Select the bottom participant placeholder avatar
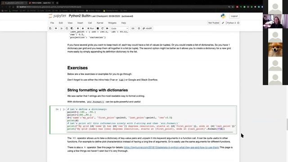 pyautogui.click(x=275, y=78)
